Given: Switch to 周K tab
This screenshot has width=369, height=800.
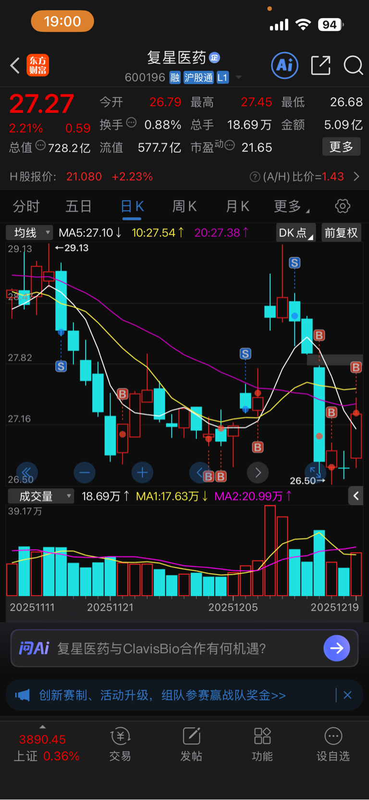Looking at the screenshot, I should [184, 206].
